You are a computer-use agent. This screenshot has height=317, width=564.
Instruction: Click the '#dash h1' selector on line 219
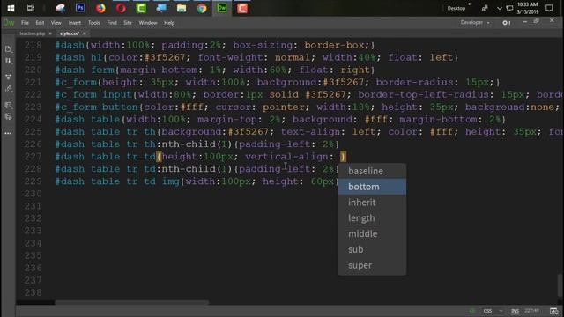78,57
